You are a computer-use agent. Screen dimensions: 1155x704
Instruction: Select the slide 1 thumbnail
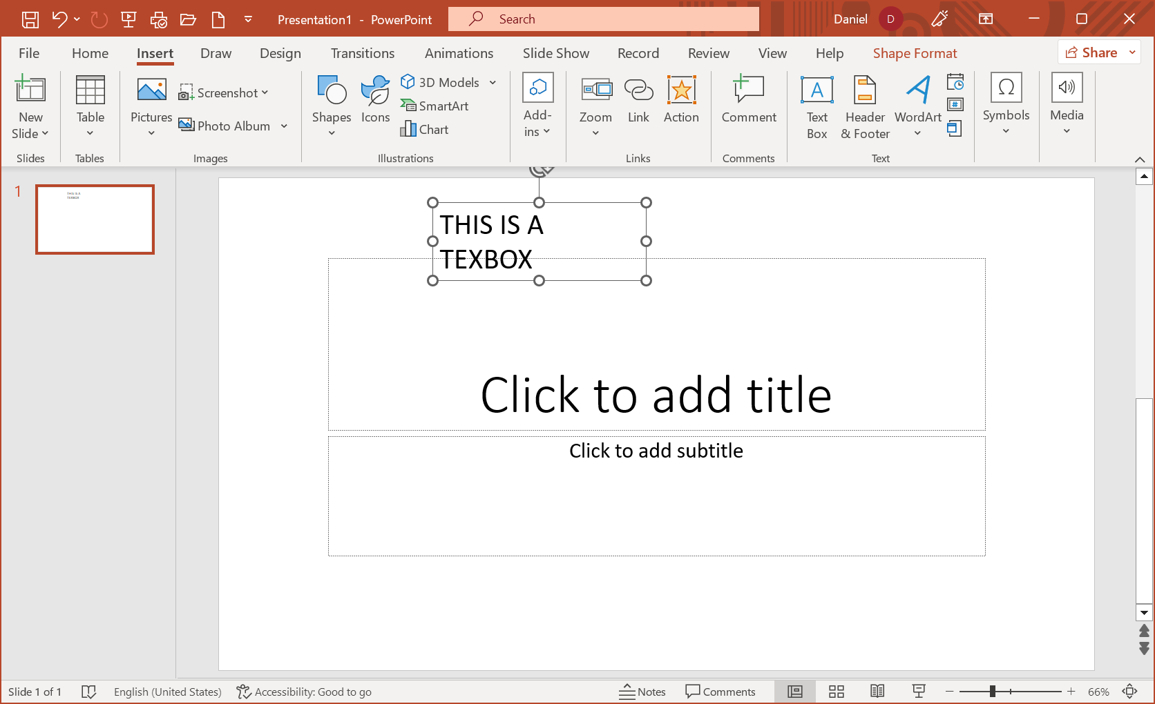click(x=95, y=219)
